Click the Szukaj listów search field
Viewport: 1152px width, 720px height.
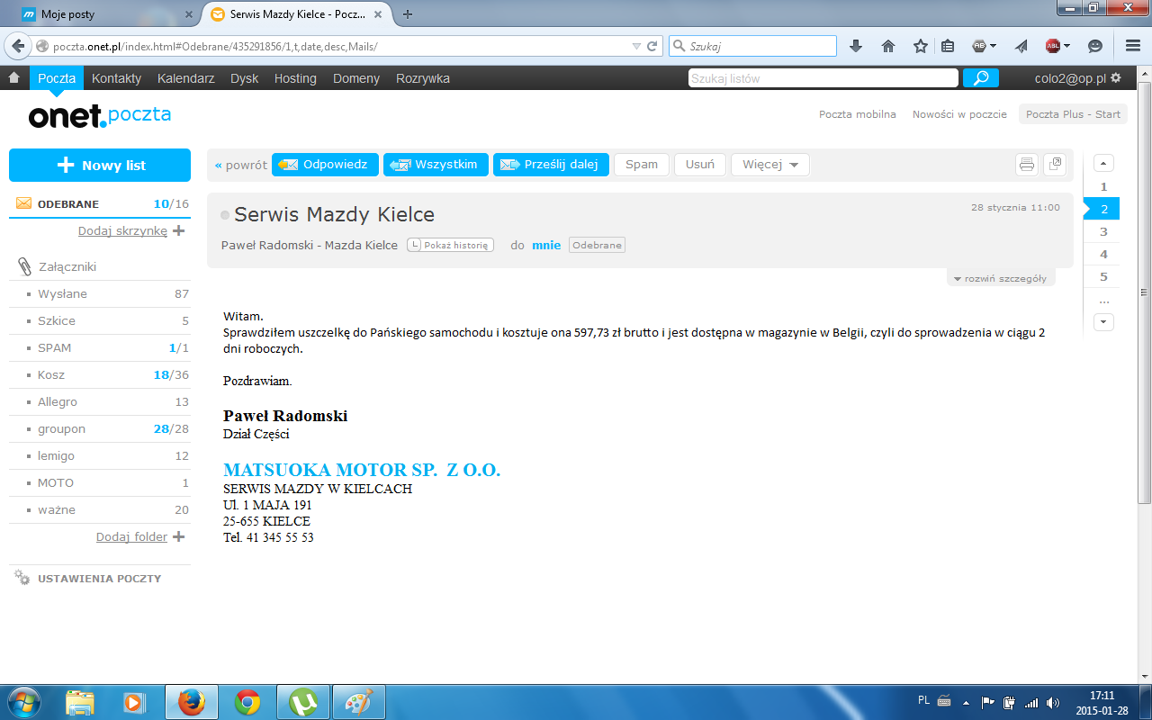823,78
